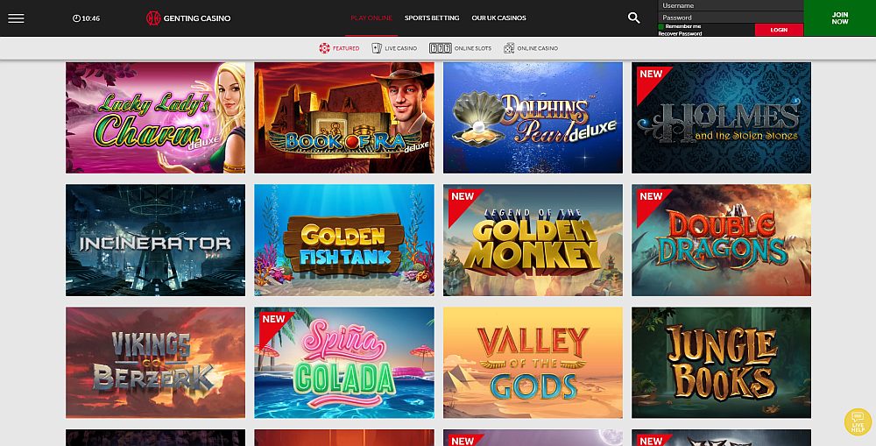This screenshot has height=446, width=876.
Task: Launch Lucky Lady's Charm deluxe game
Action: pyautogui.click(x=155, y=117)
